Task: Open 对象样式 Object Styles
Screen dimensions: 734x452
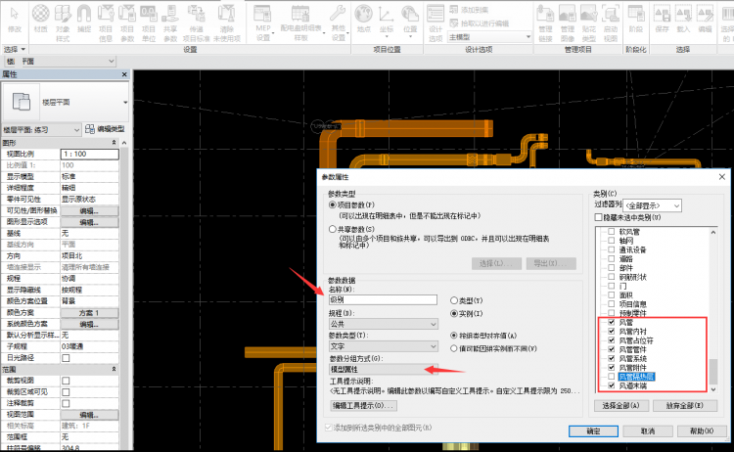Action: (x=63, y=23)
